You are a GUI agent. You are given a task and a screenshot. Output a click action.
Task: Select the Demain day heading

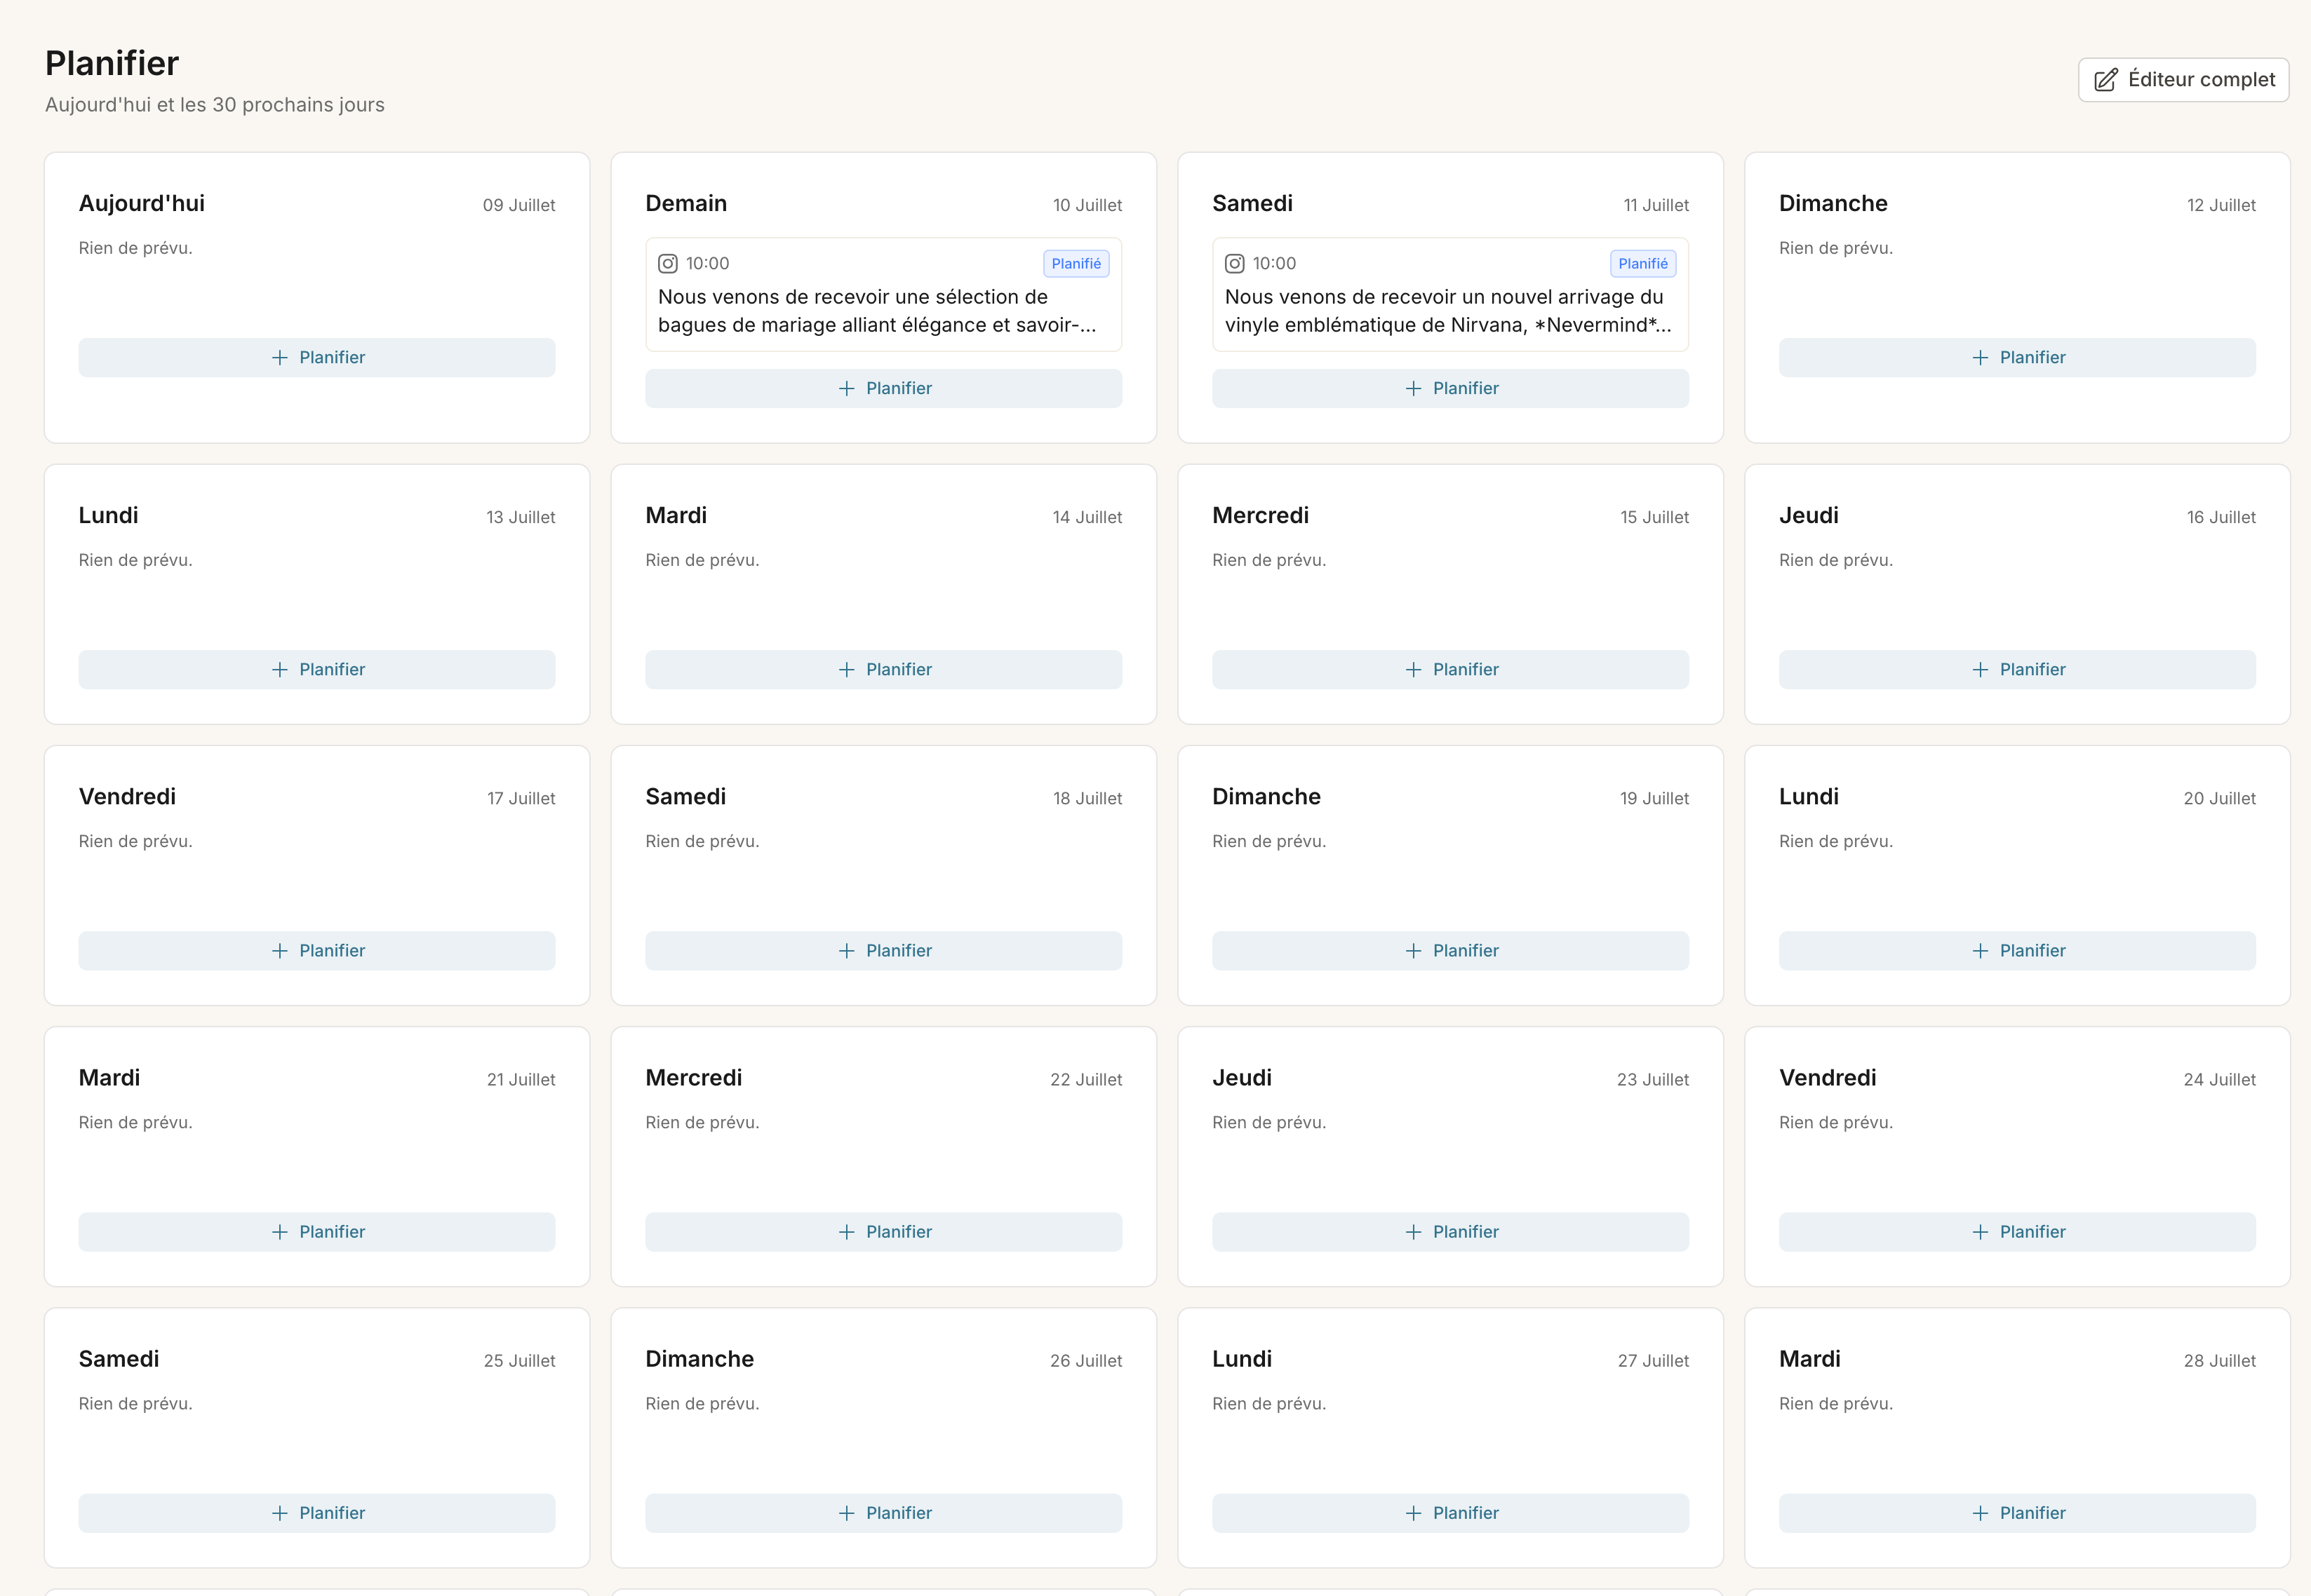click(x=686, y=204)
